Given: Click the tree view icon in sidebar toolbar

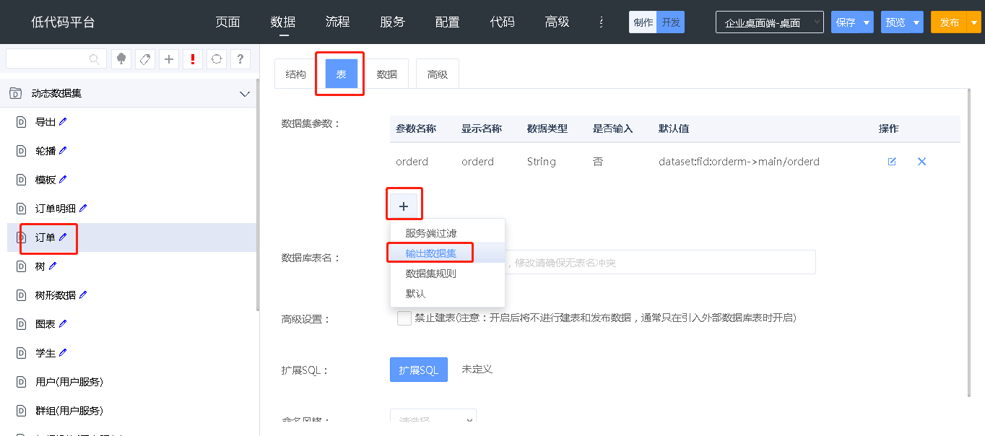Looking at the screenshot, I should pyautogui.click(x=121, y=59).
